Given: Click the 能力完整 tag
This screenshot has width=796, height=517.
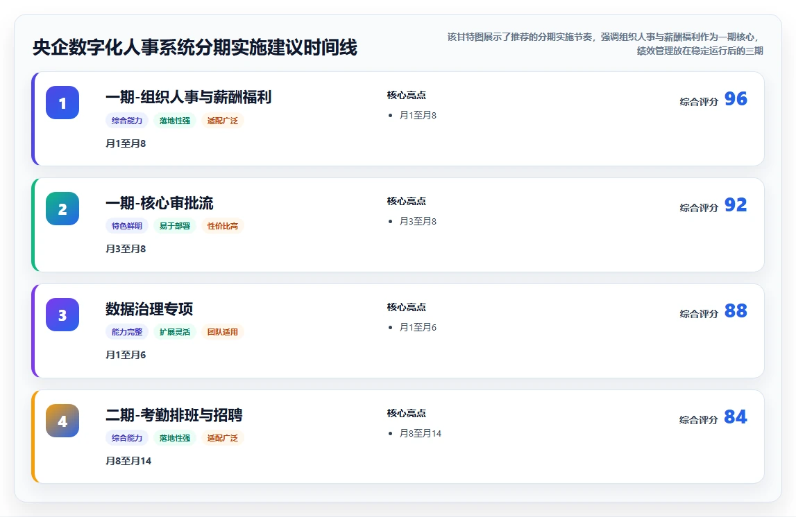Looking at the screenshot, I should click(127, 332).
